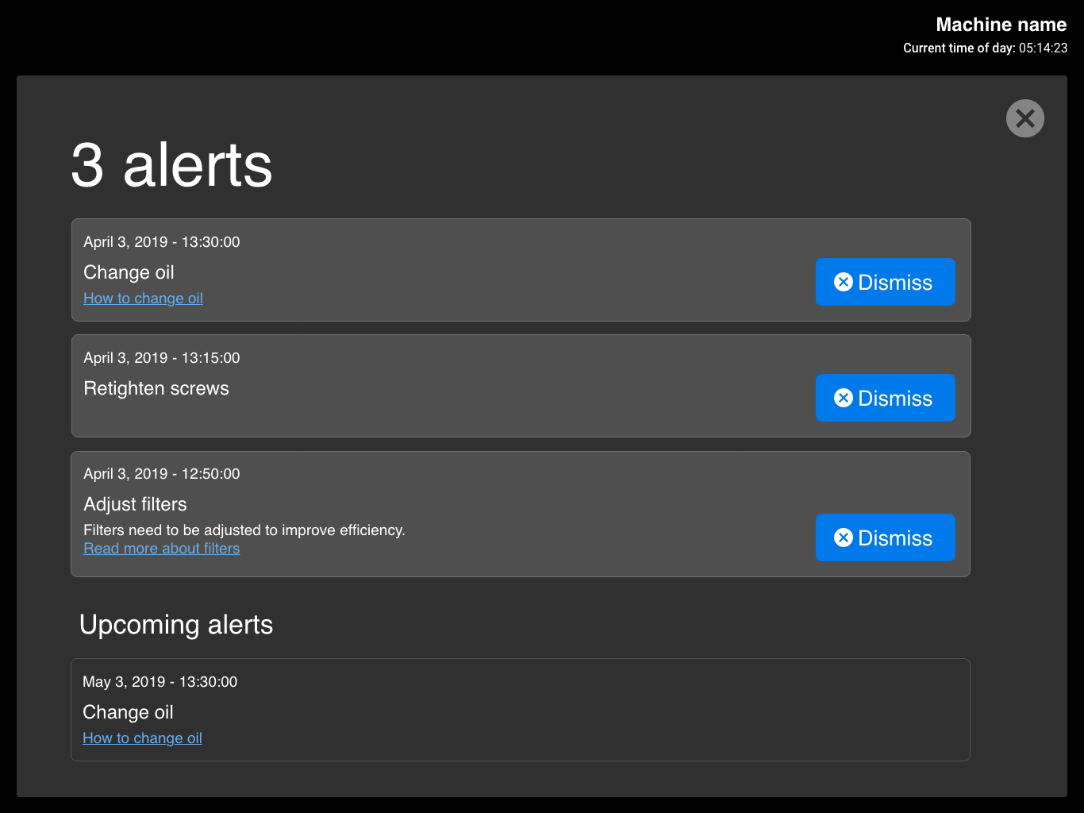Viewport: 1084px width, 813px height.
Task: Click the filters efficiency description text
Action: tap(244, 530)
